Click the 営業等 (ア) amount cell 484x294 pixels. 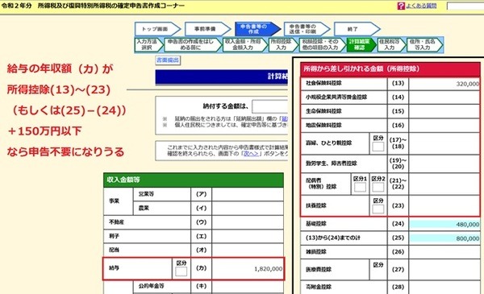(248, 194)
